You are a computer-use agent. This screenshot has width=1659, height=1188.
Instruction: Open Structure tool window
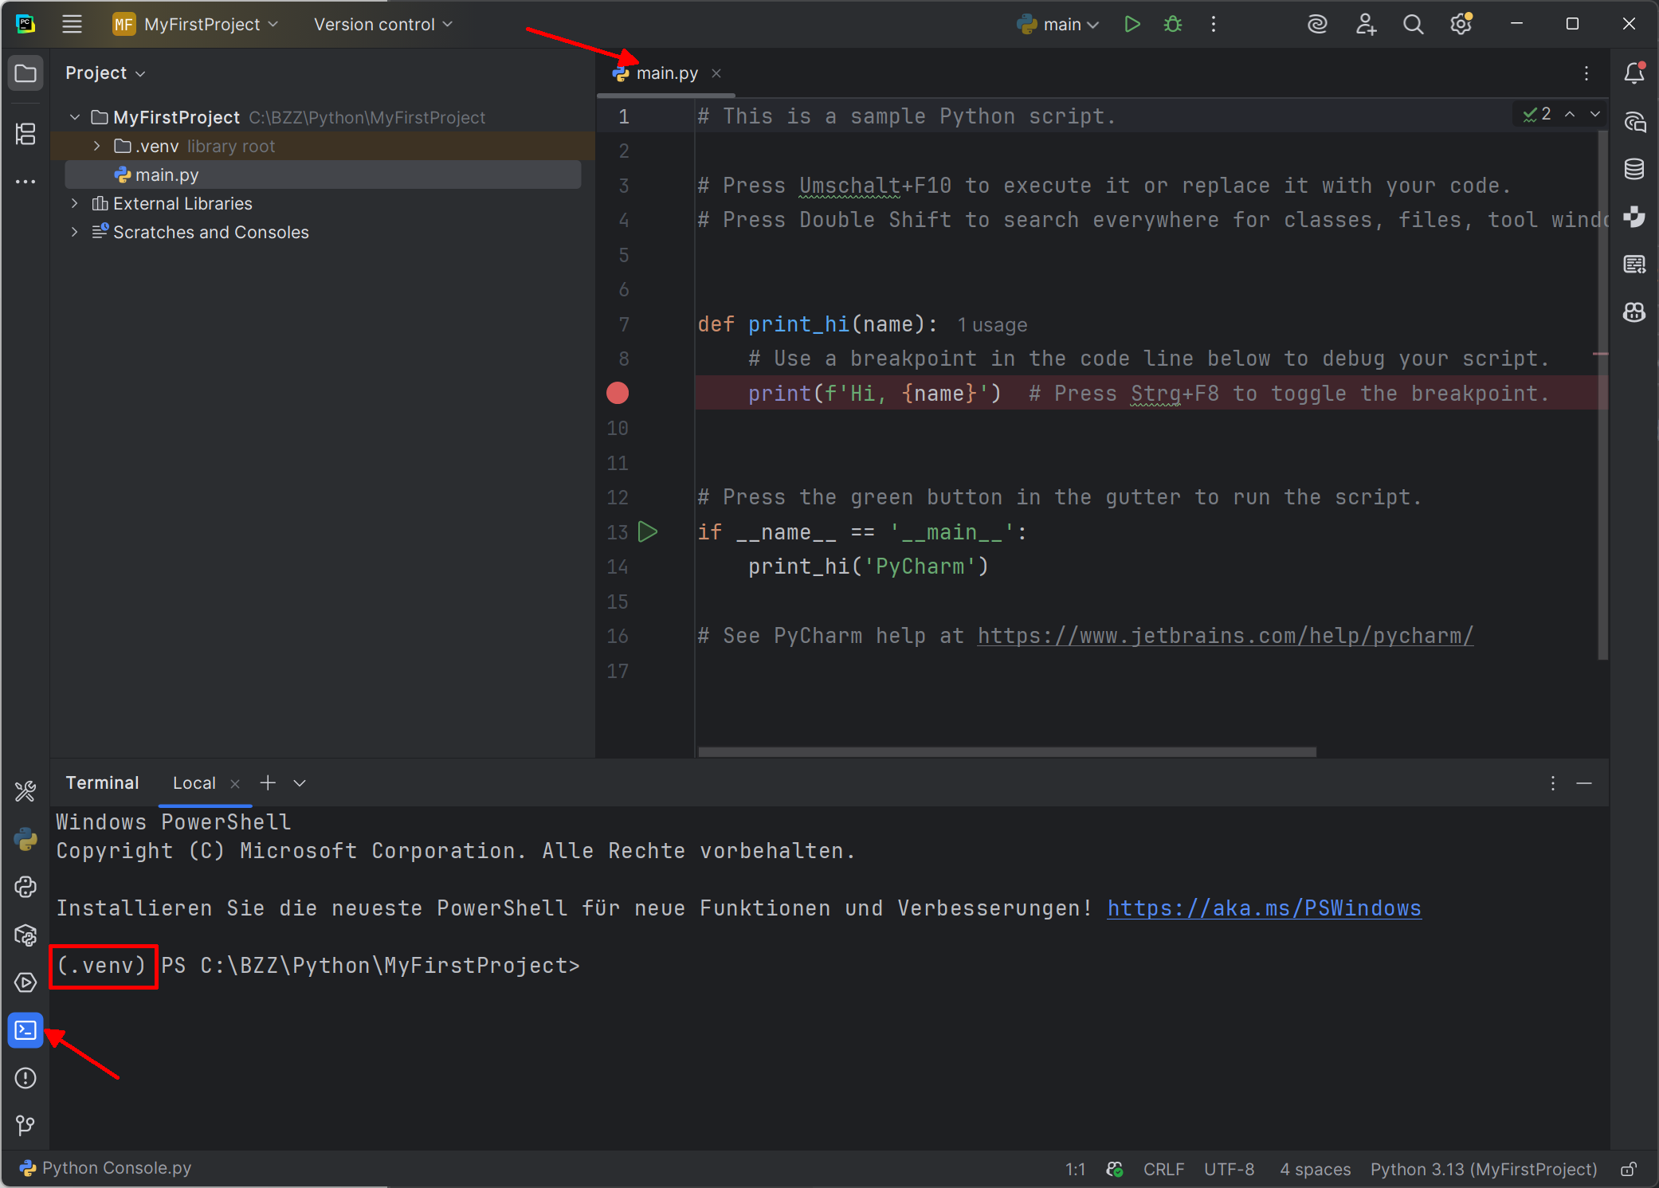[25, 133]
